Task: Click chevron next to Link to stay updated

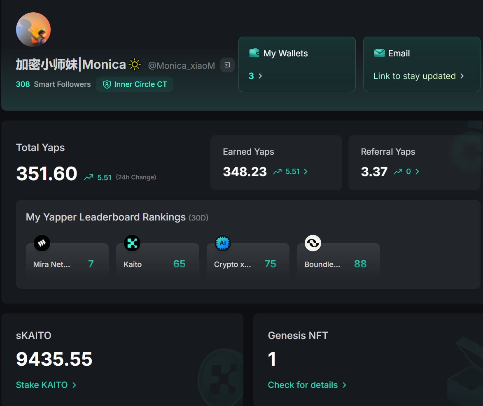Action: (462, 76)
